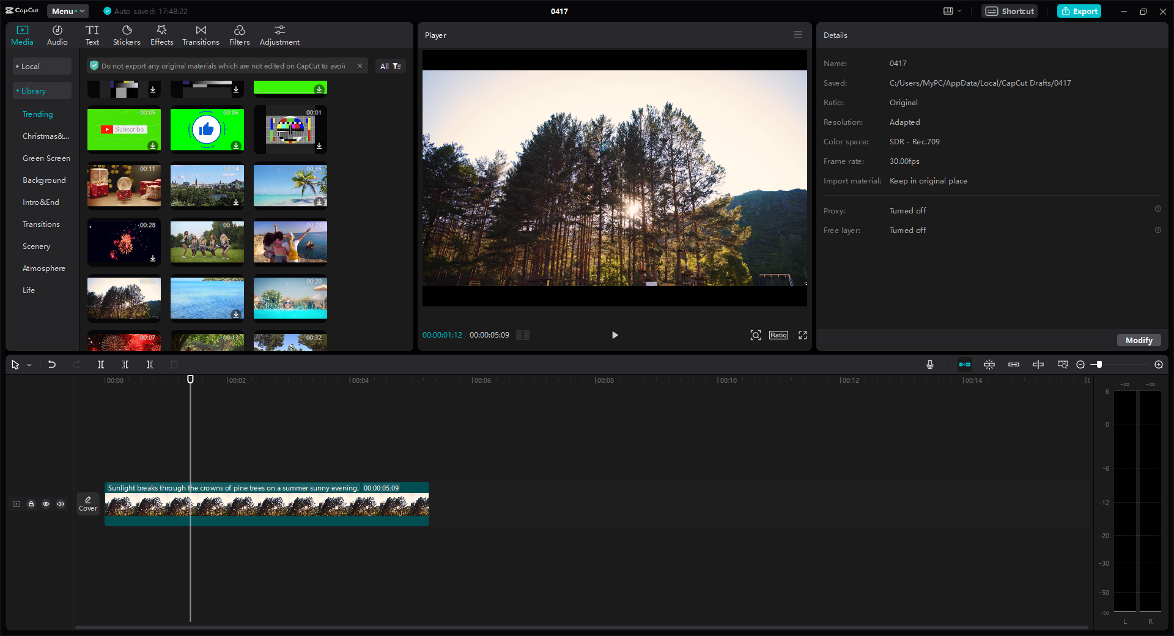Open the Player panel options menu icon
Image resolution: width=1174 pixels, height=636 pixels.
point(797,35)
